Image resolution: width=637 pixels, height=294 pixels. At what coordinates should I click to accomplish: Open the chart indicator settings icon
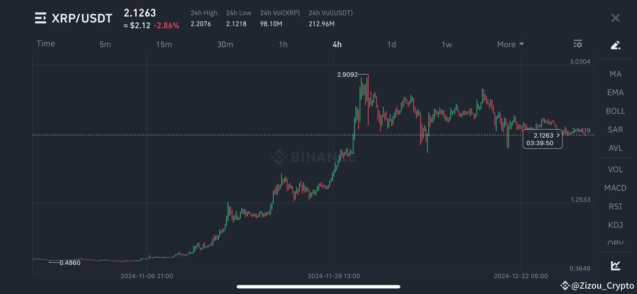coord(577,44)
